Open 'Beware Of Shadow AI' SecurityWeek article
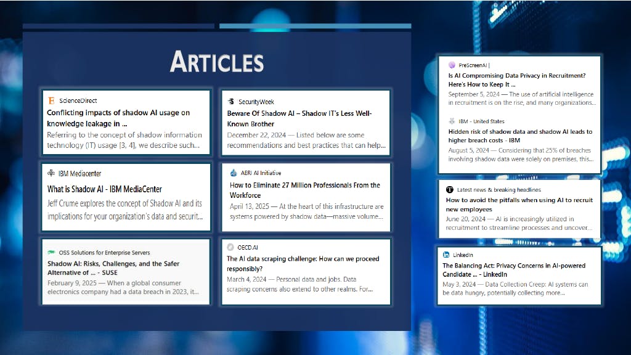This screenshot has width=631, height=355. (299, 118)
